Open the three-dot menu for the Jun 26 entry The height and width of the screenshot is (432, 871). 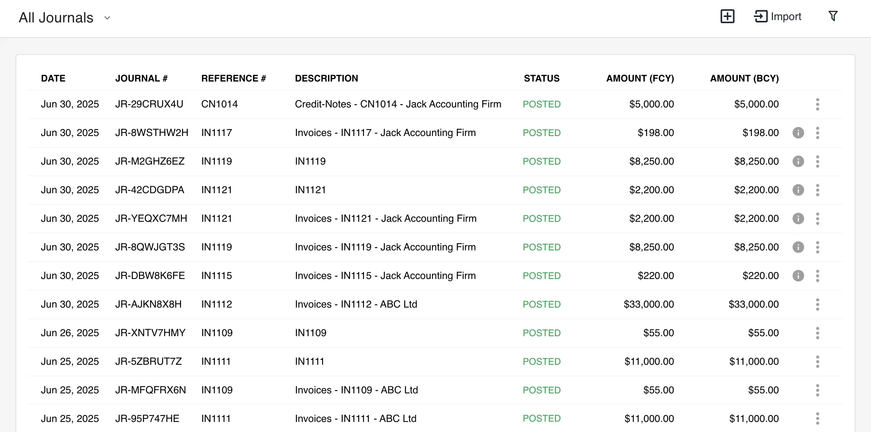[x=818, y=333]
